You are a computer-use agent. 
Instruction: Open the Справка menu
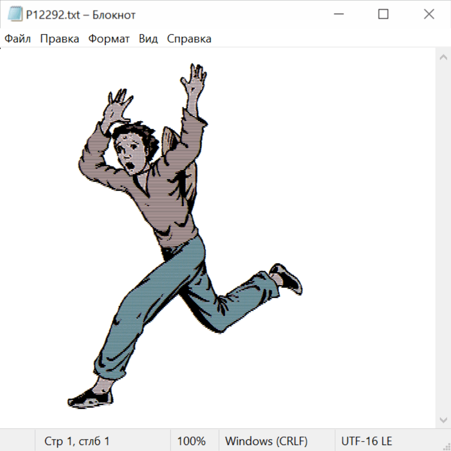click(189, 39)
